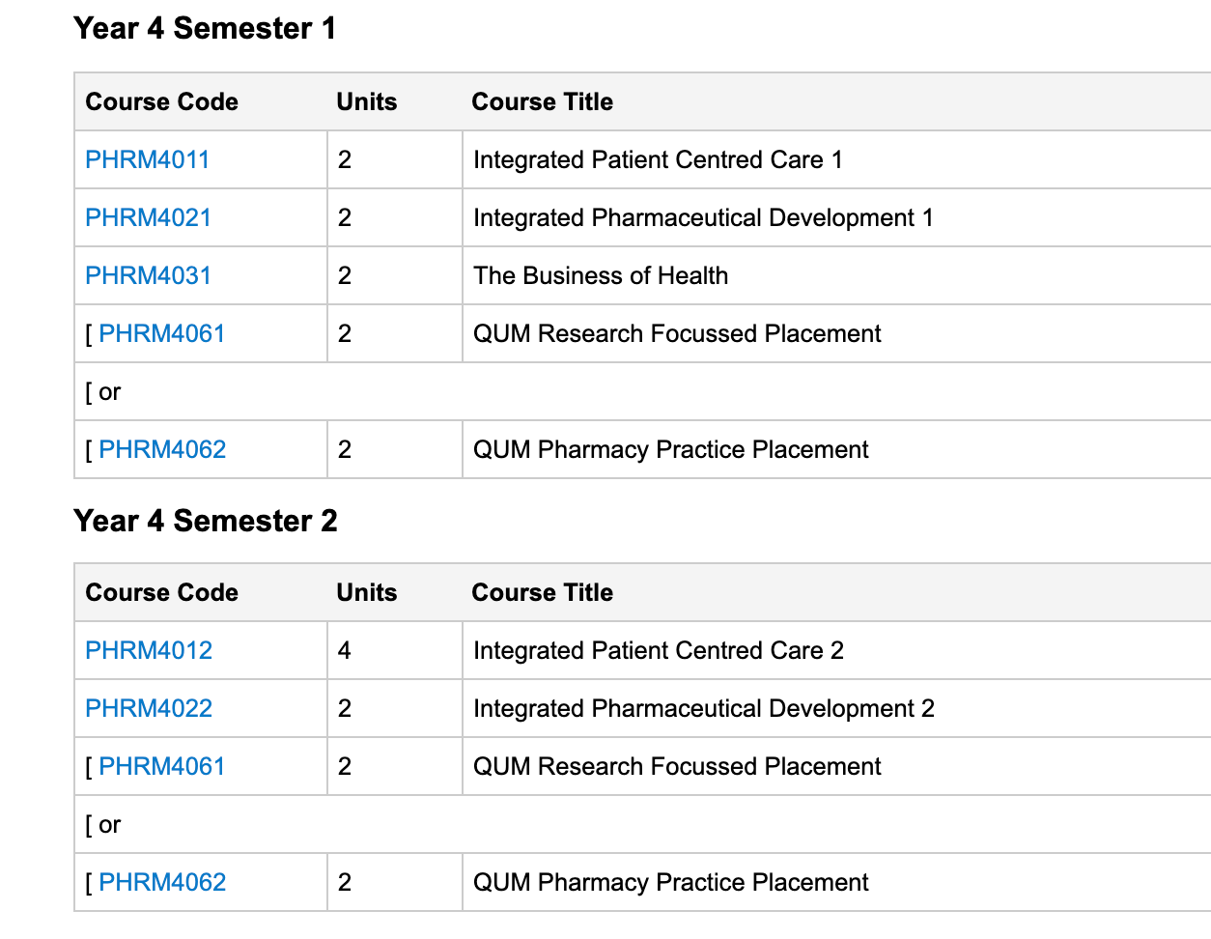Click Course Title header in Semester 1 table
This screenshot has height=939, width=1211.
point(542,101)
